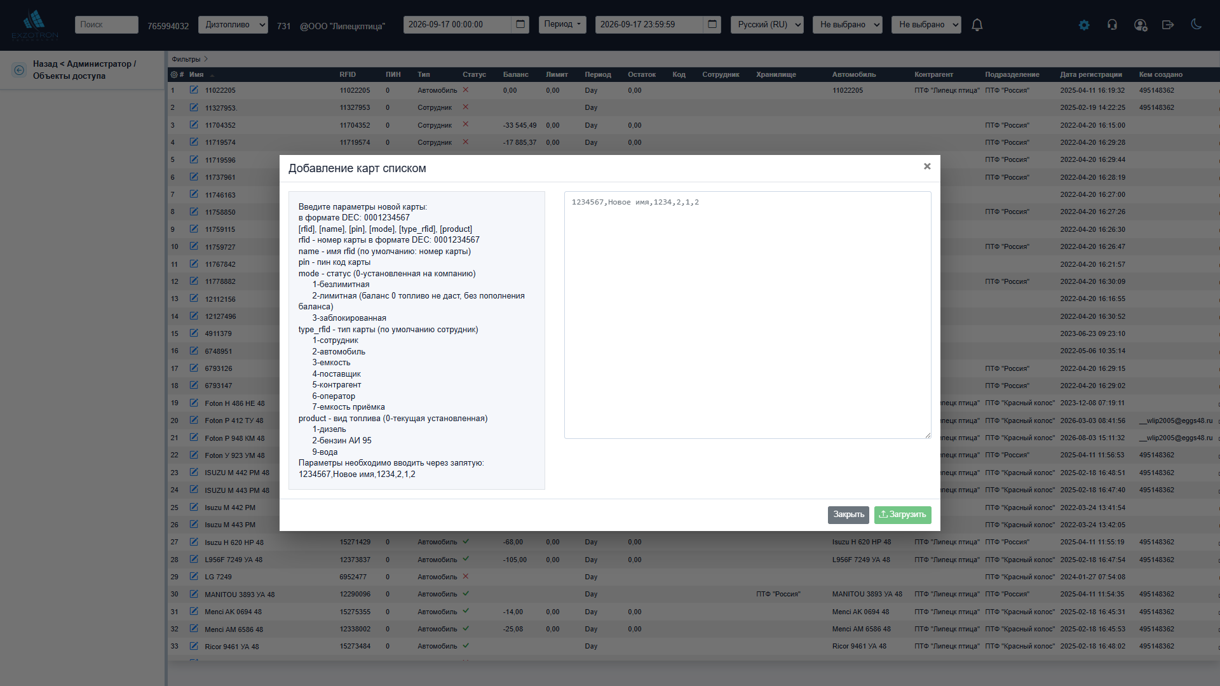Open calendar picker for end date
This screenshot has width=1220, height=686.
pos(712,24)
